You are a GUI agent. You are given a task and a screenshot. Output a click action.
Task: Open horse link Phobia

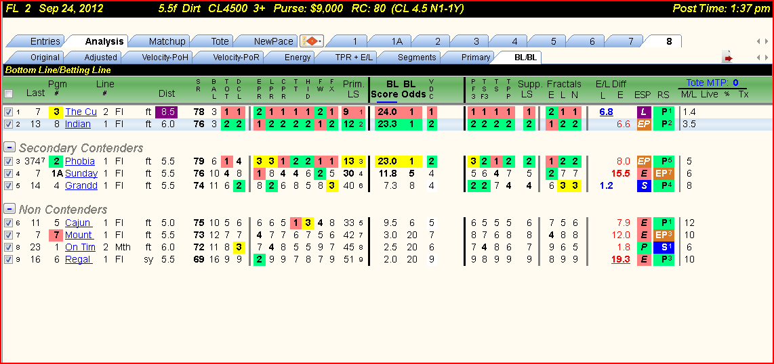tap(79, 161)
